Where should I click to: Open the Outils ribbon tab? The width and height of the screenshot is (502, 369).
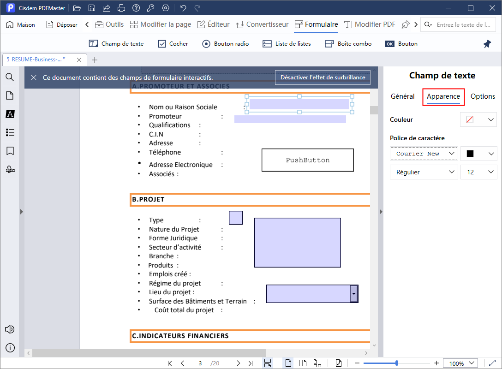click(x=109, y=24)
